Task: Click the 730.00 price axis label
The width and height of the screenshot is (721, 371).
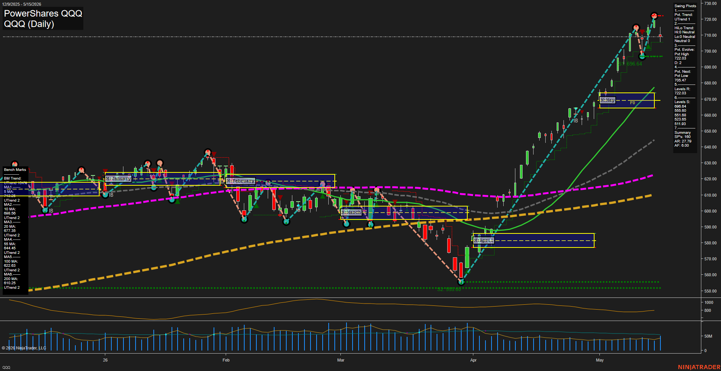Action: (710, 3)
